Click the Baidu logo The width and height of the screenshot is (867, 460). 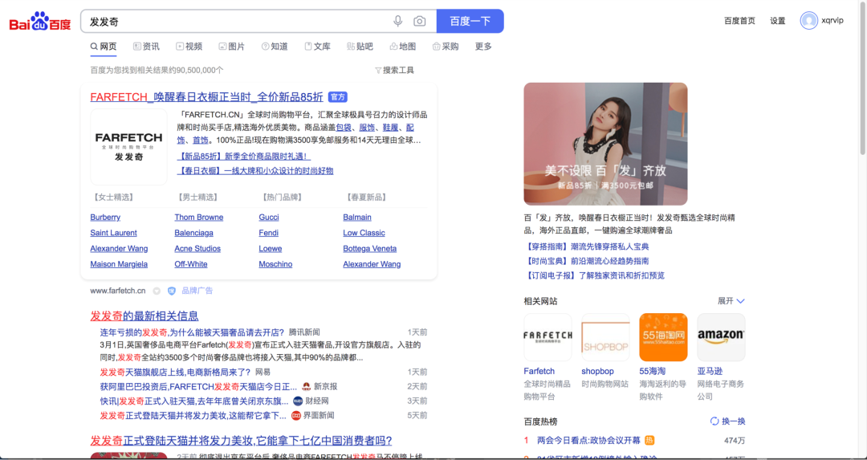tap(39, 22)
